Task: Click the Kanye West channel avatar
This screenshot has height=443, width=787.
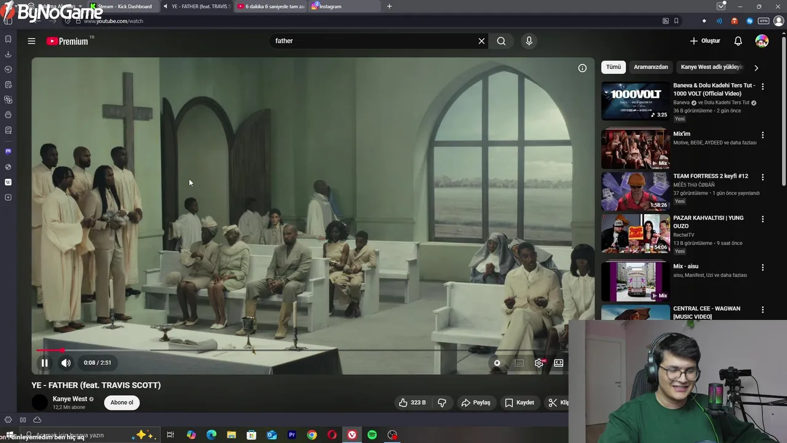Action: [x=40, y=402]
